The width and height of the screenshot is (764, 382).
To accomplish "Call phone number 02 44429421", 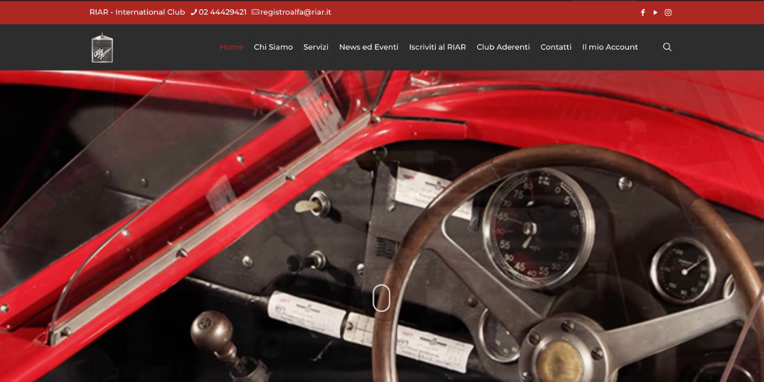I will click(222, 12).
